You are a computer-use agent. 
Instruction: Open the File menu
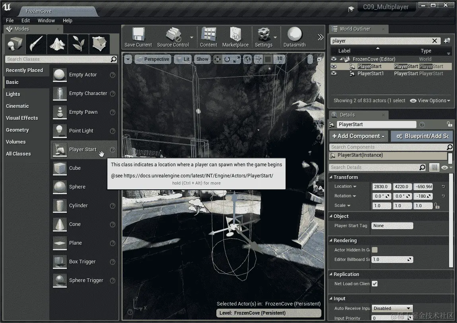pos(10,20)
